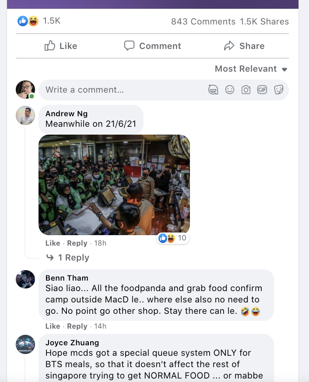
Task: View the 843 Comments link
Action: [x=203, y=21]
